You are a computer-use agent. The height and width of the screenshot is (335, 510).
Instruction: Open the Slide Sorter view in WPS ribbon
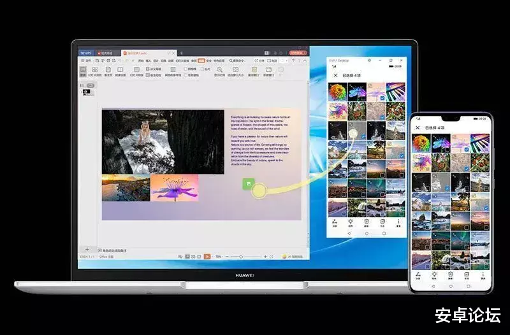coord(95,71)
